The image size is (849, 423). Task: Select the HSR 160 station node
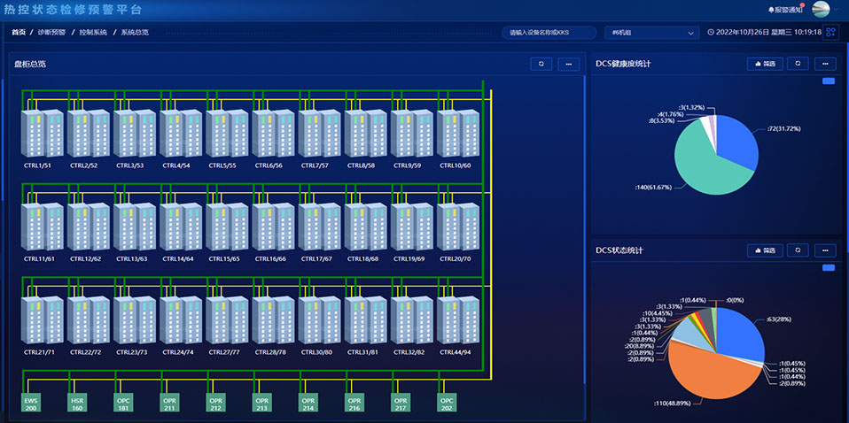[x=77, y=403]
